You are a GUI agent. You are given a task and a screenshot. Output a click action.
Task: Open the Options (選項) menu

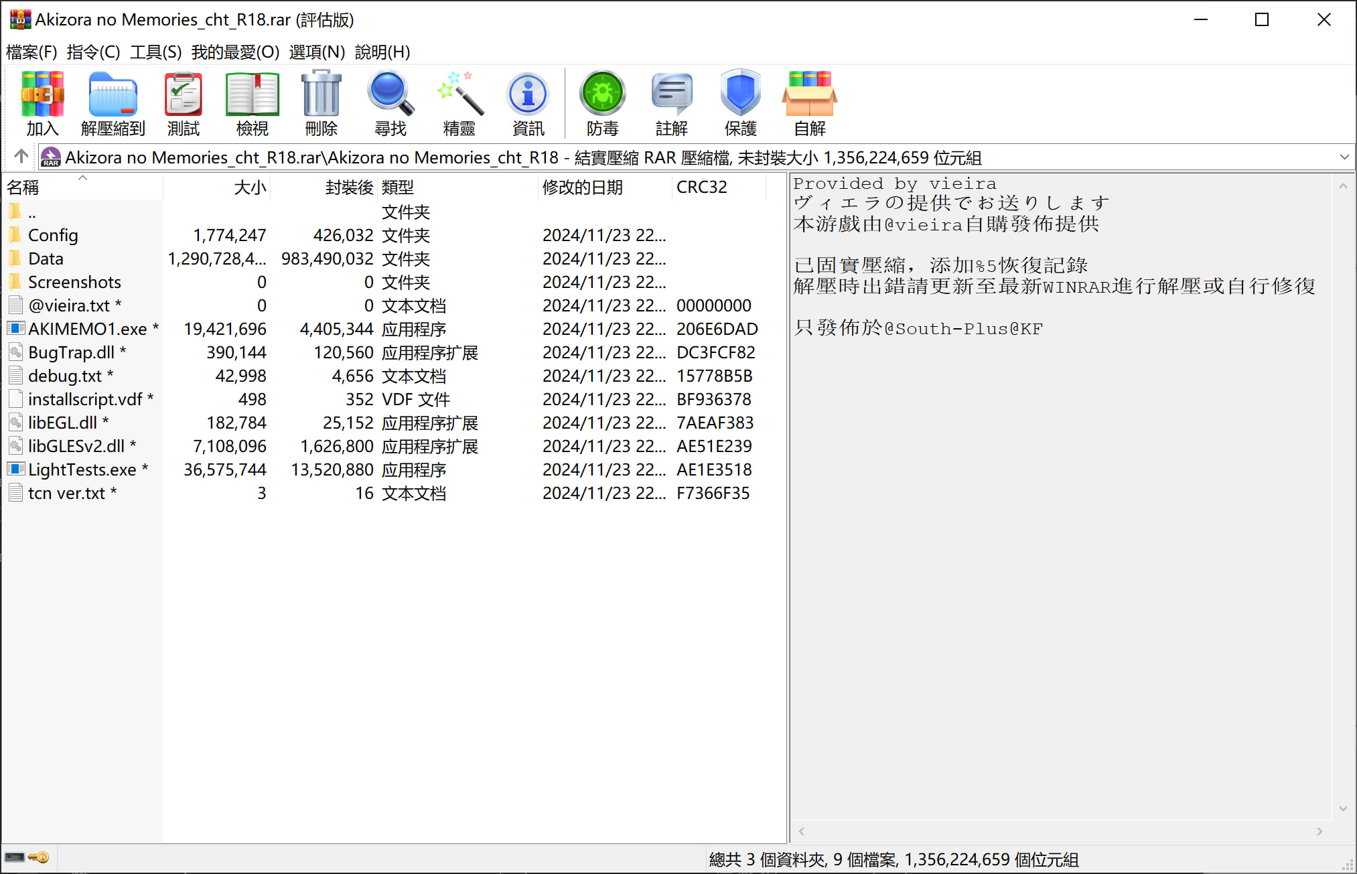click(317, 52)
